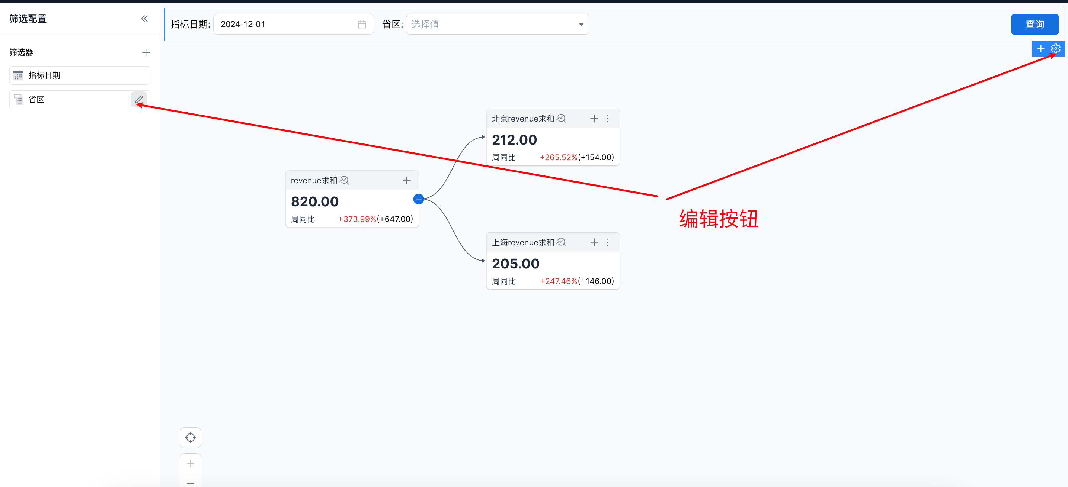Open filter bar settings gear icon
The width and height of the screenshot is (1068, 487).
pyautogui.click(x=1056, y=48)
